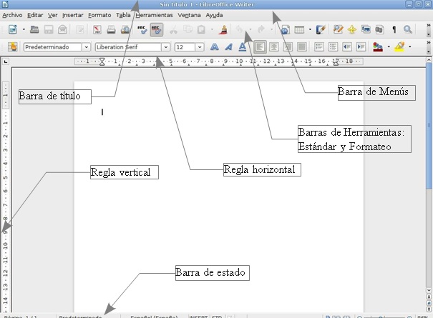Toggle nonprinting characters pilcrow
This screenshot has height=318, width=433.
[394, 30]
